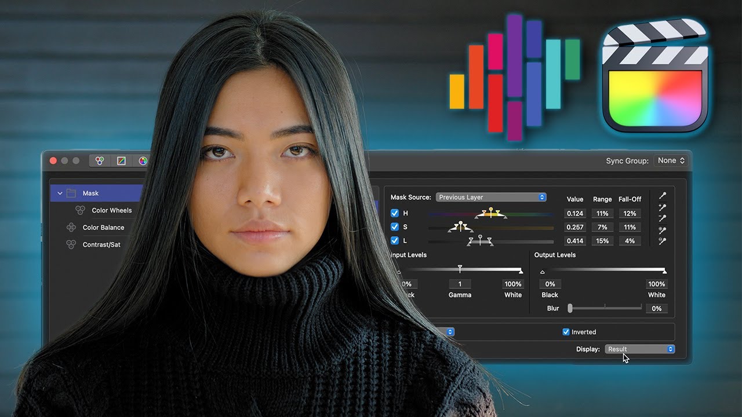Click the Input Levels white point handle

(521, 271)
